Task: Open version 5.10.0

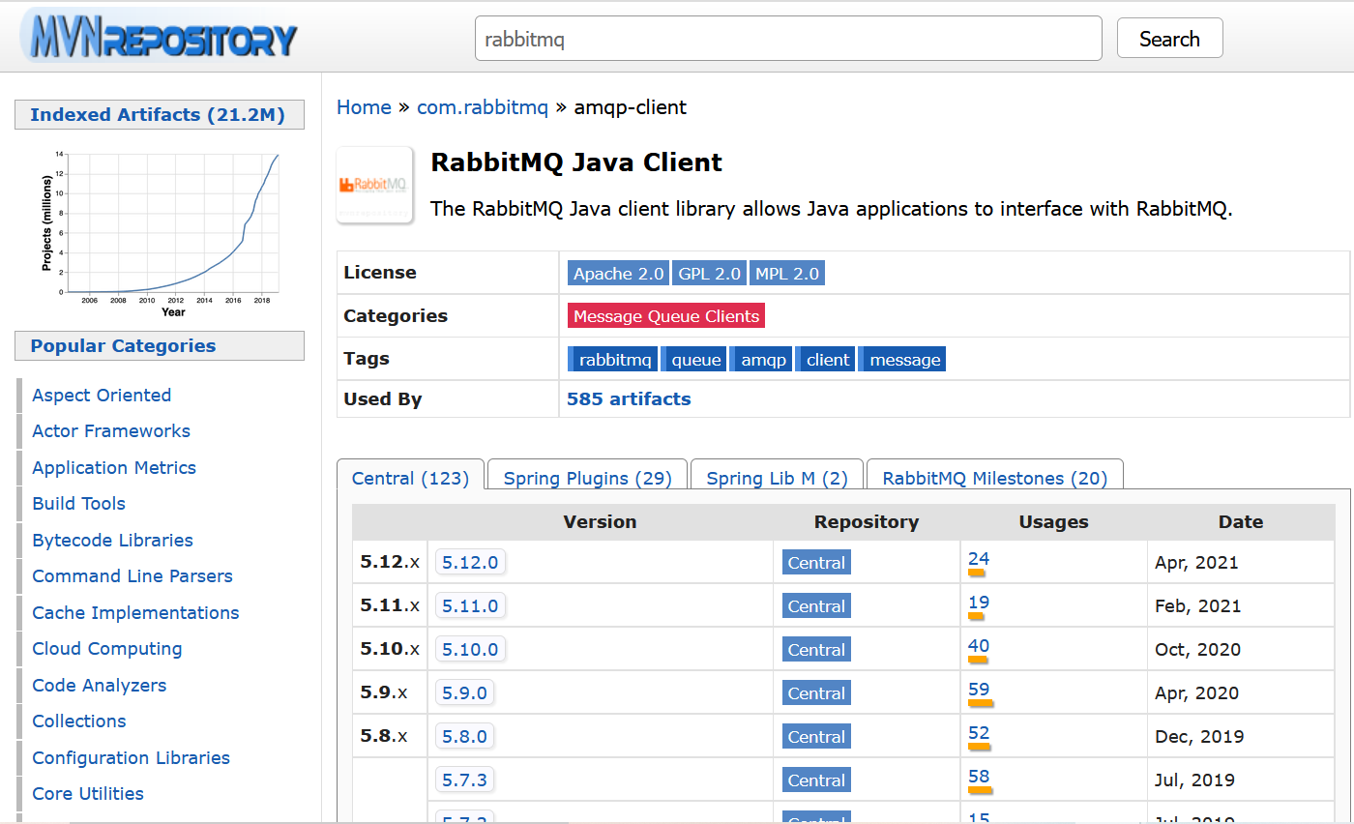Action: [470, 650]
